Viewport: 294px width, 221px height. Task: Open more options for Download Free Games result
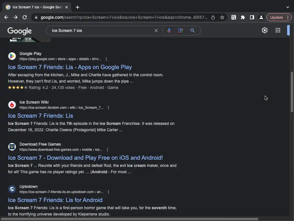tap(107, 150)
